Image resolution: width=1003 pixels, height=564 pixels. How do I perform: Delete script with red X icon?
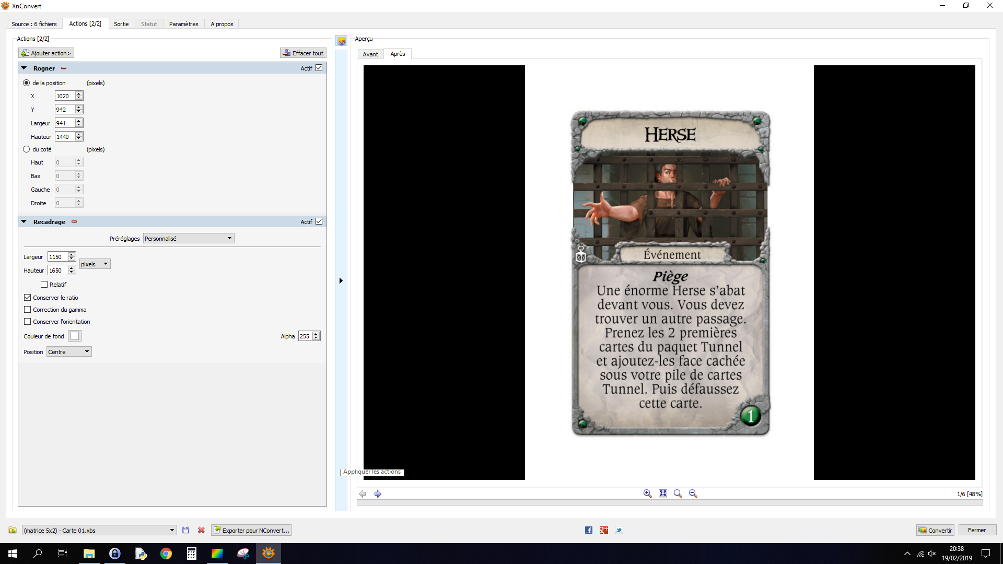click(201, 530)
